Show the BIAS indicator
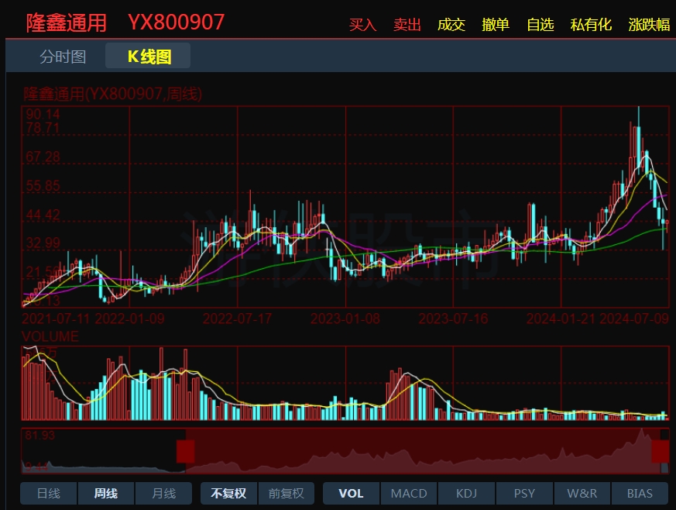Image resolution: width=676 pixels, height=510 pixels. 640,494
